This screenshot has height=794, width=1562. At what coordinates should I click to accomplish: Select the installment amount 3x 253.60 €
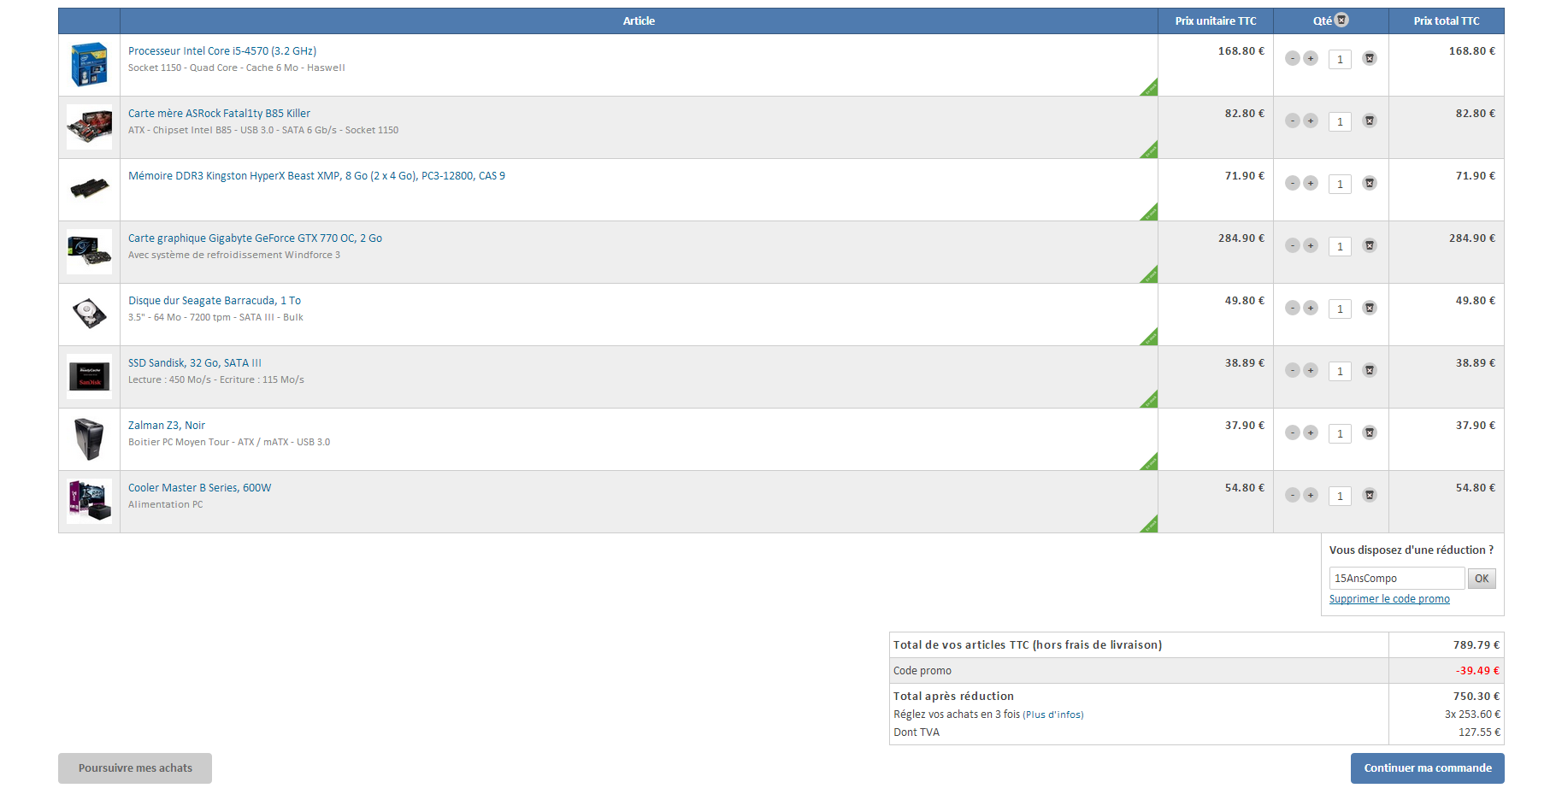coord(1472,715)
